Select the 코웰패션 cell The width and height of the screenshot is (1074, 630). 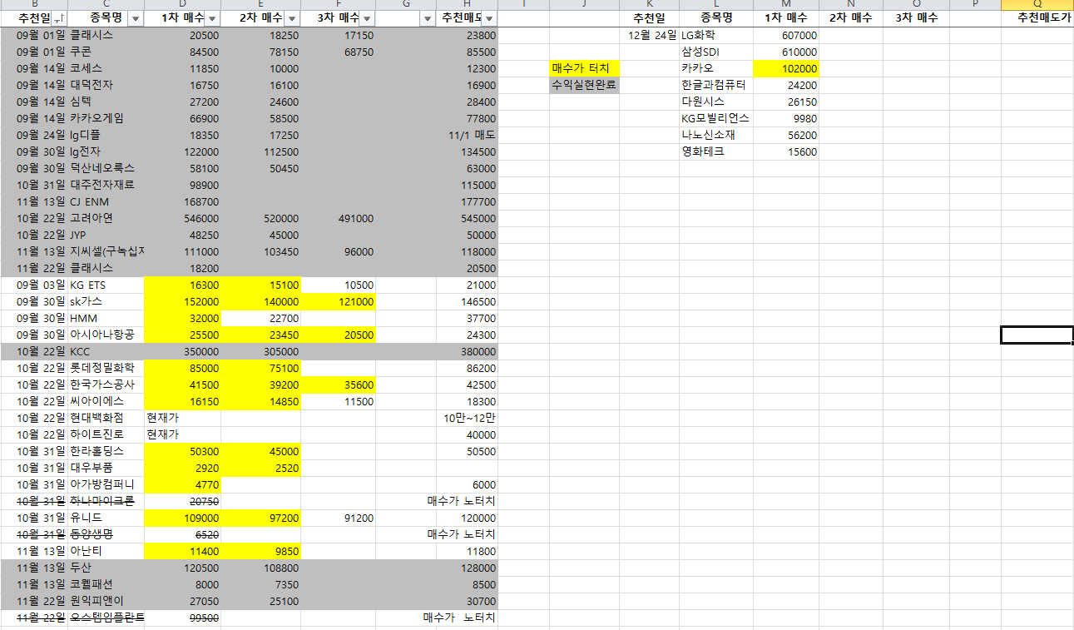pyautogui.click(x=106, y=584)
